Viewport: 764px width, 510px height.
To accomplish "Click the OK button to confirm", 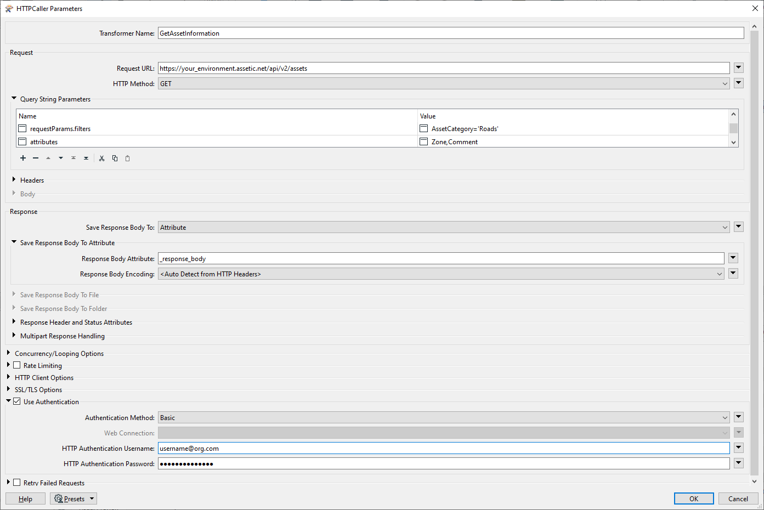I will [694, 498].
